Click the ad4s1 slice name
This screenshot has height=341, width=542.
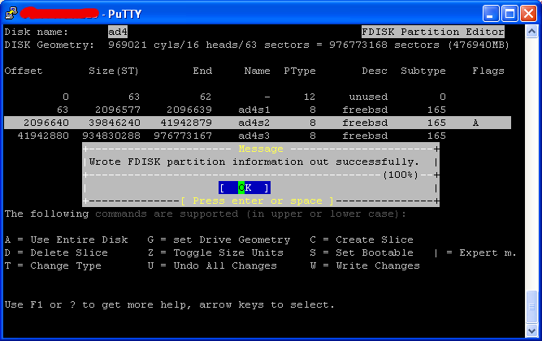click(x=254, y=110)
